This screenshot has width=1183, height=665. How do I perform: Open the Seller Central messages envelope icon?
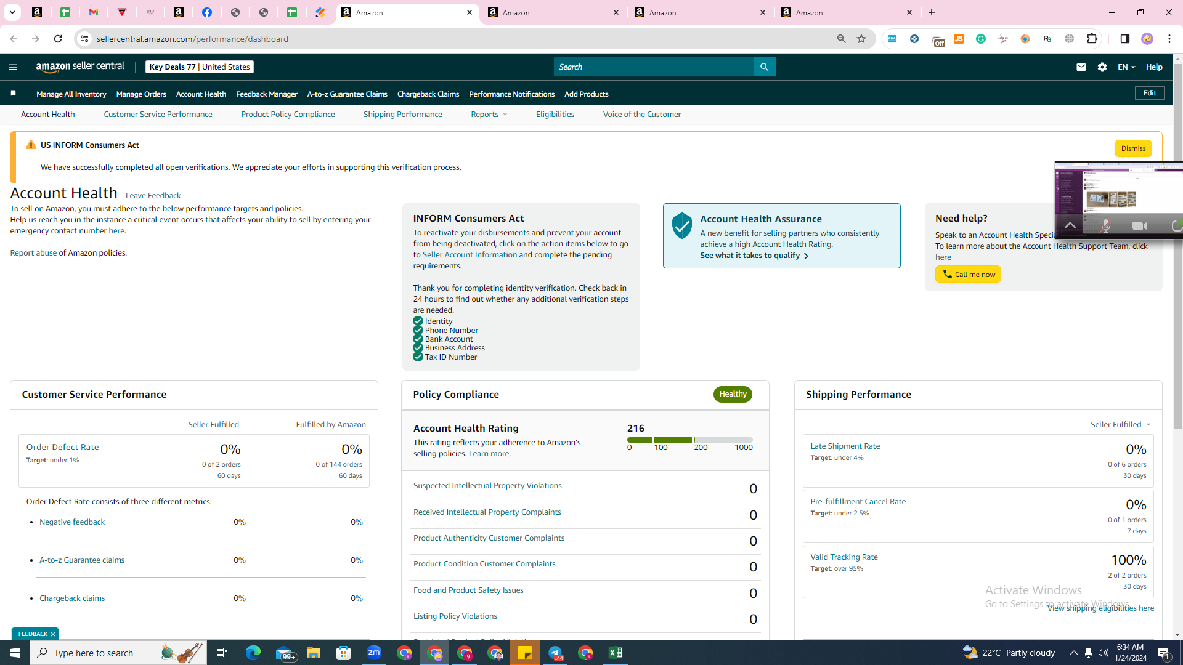click(1081, 67)
